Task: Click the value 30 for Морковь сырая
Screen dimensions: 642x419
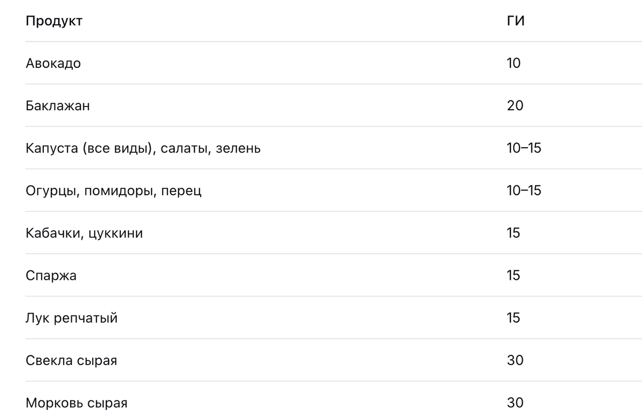Action: point(515,402)
